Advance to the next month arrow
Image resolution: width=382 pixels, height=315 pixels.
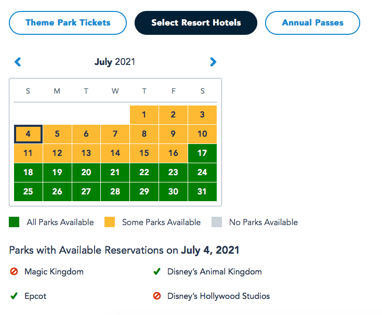point(213,62)
